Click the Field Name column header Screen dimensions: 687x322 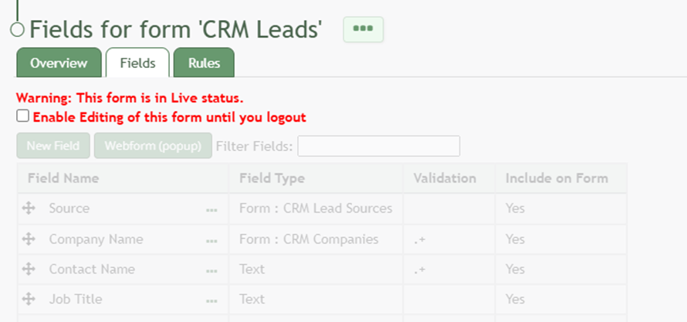click(x=63, y=179)
